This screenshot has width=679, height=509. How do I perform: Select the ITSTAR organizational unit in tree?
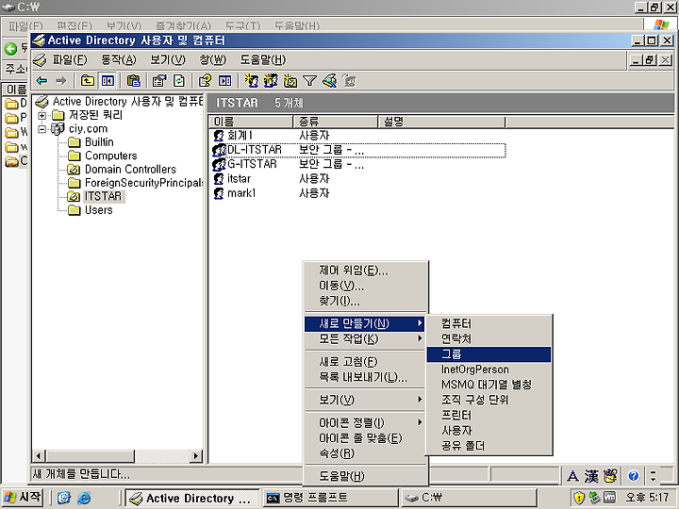click(103, 196)
